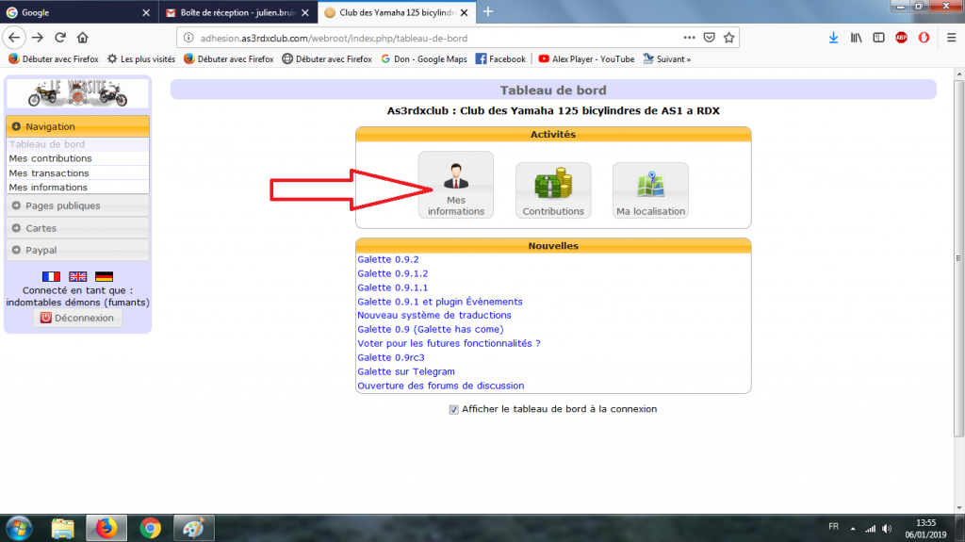Select Mes transactions in navigation menu
The height and width of the screenshot is (542, 965).
coord(49,173)
